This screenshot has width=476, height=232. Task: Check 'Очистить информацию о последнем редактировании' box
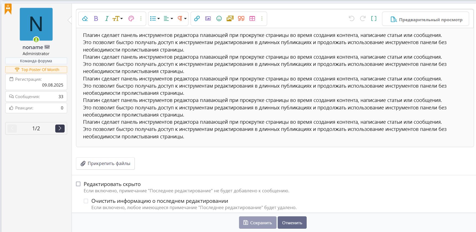click(86, 201)
